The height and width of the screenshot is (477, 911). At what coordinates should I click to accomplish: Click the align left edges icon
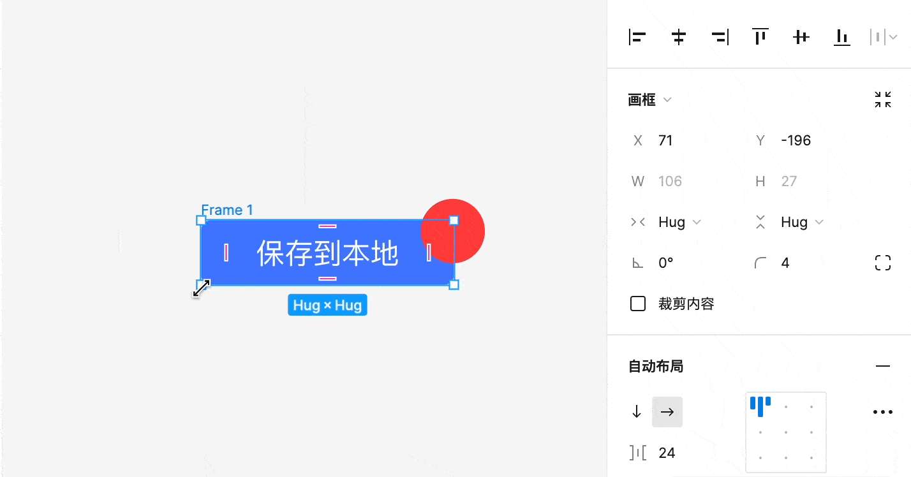click(637, 37)
